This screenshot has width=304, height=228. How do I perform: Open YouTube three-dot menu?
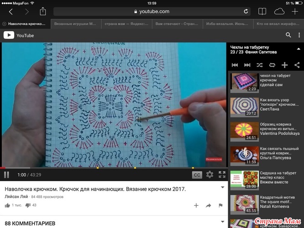point(299,35)
